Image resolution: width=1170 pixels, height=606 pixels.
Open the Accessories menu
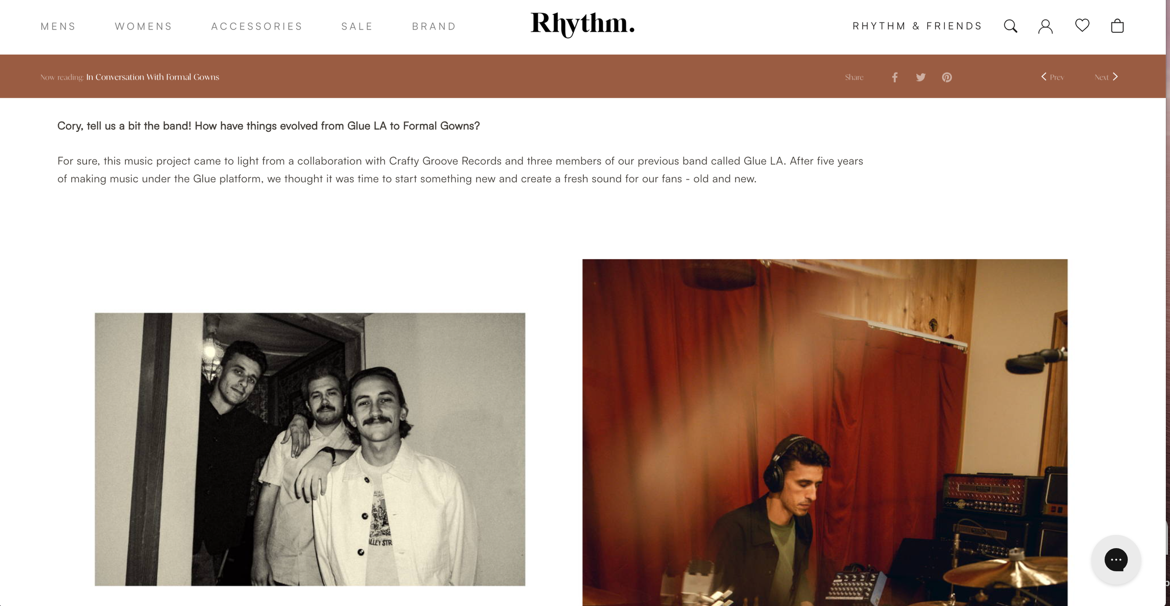tap(256, 27)
